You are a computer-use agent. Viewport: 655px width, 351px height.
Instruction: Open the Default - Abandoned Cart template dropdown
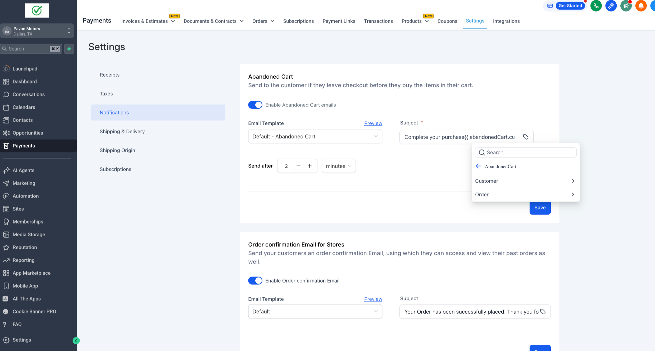pos(315,137)
